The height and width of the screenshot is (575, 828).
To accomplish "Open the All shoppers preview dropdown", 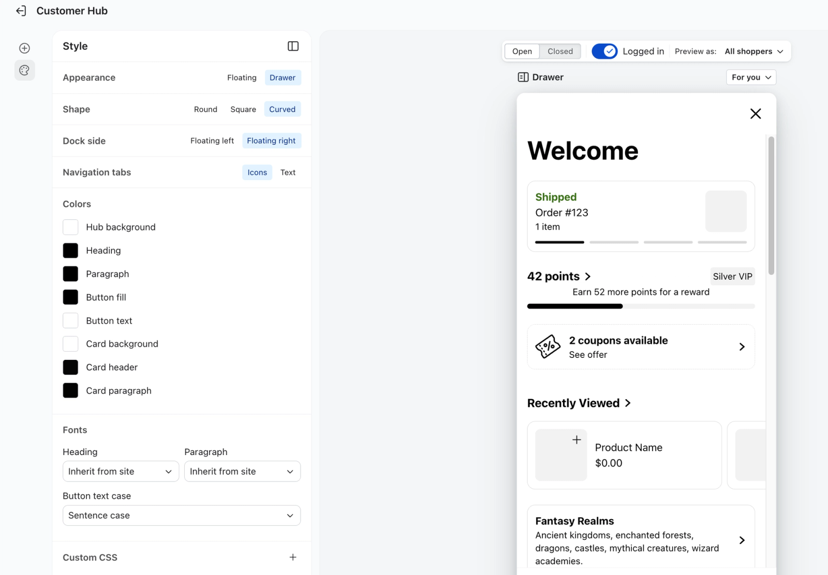I will pos(754,51).
